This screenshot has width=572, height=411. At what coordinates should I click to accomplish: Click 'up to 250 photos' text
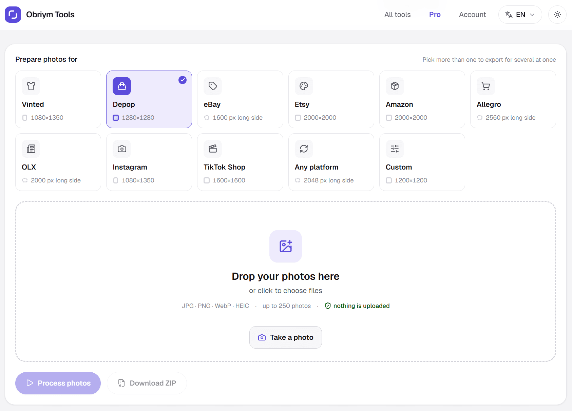pos(287,306)
